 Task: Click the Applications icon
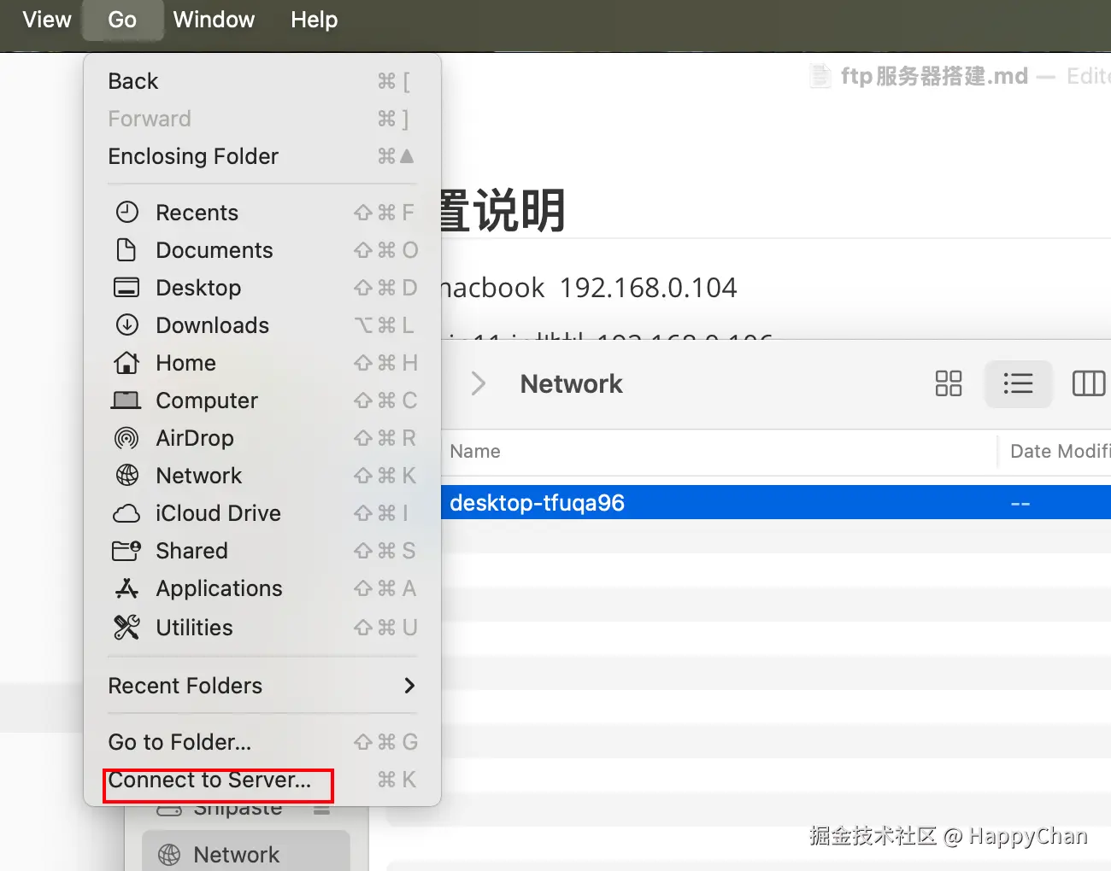click(x=126, y=588)
